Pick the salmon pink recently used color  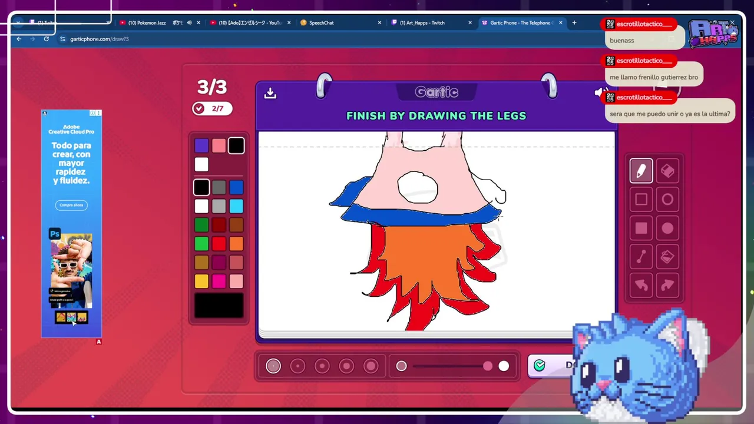[219, 145]
